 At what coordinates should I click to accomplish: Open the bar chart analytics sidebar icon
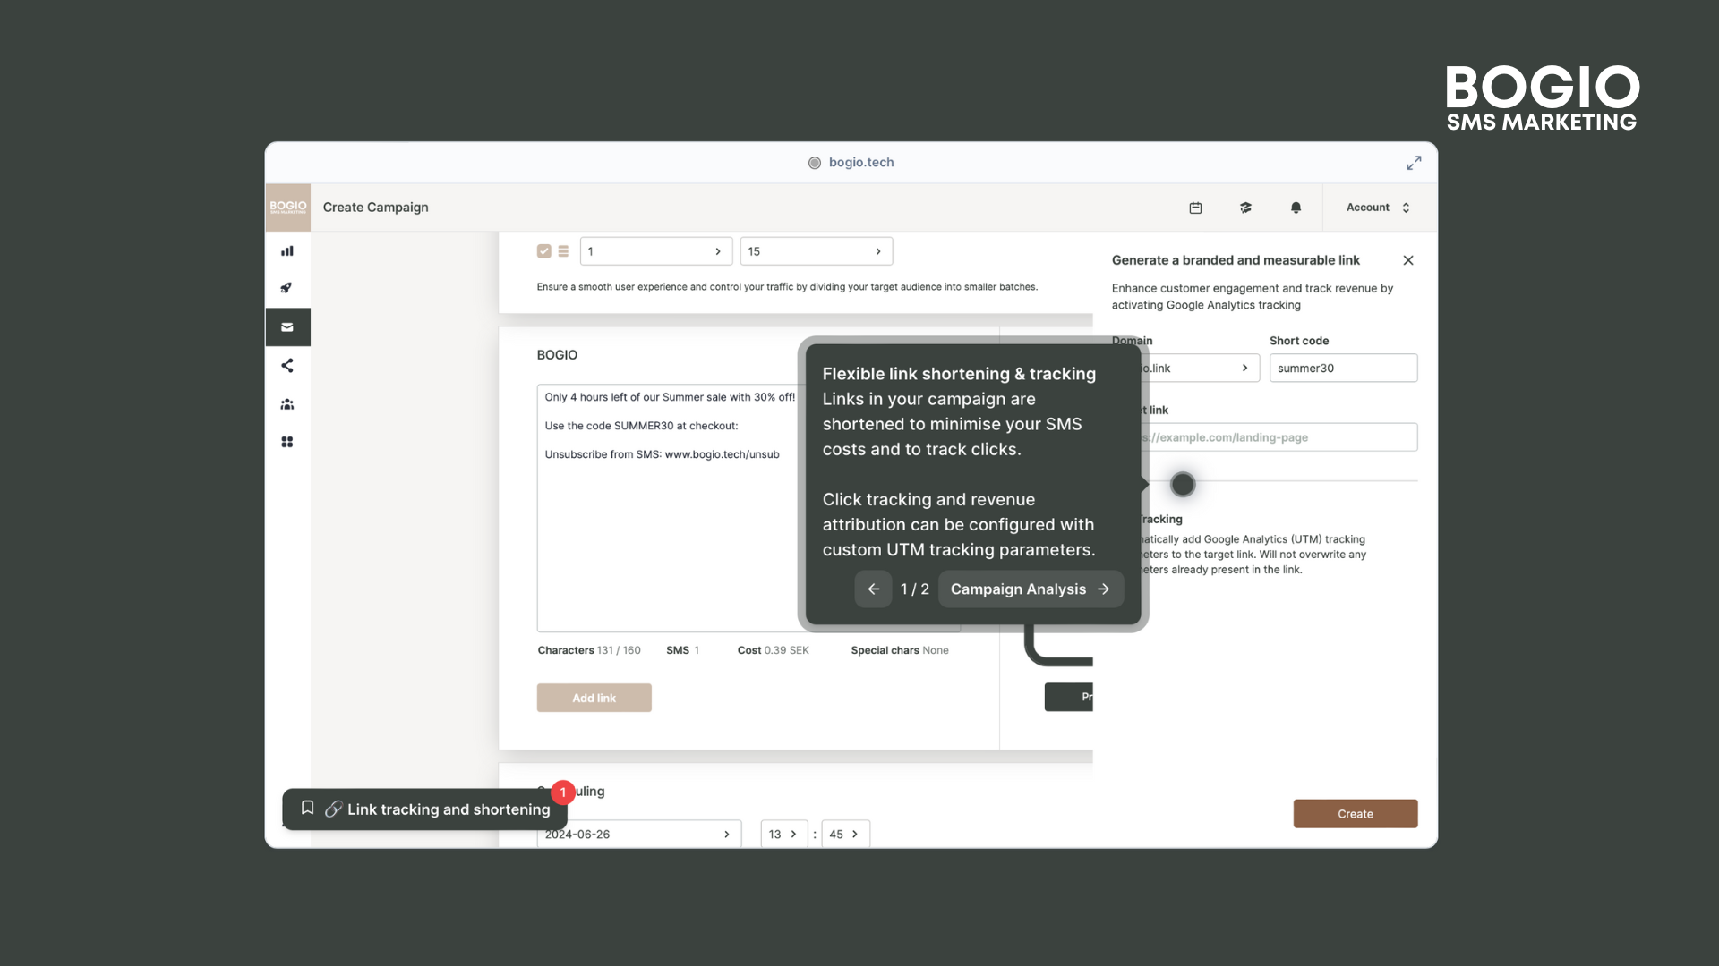click(287, 251)
